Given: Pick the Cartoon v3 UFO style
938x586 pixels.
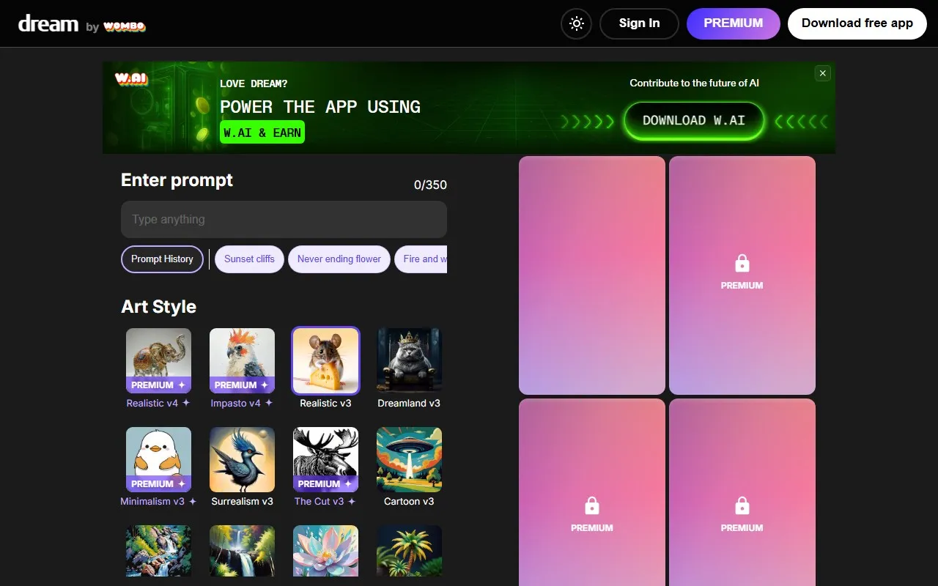Looking at the screenshot, I should pos(409,459).
